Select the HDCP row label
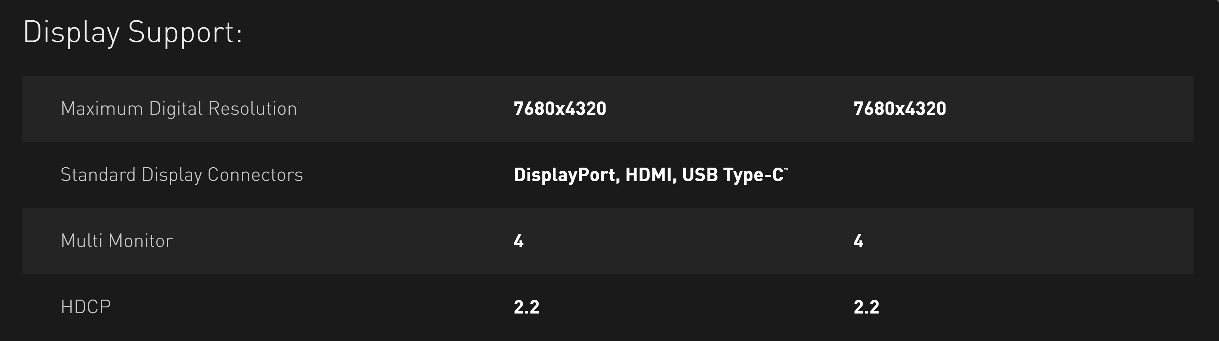Image resolution: width=1219 pixels, height=341 pixels. click(86, 307)
